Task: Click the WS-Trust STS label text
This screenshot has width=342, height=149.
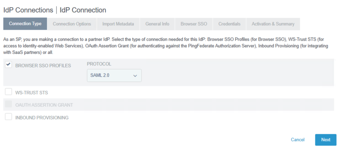Action: click(x=32, y=93)
